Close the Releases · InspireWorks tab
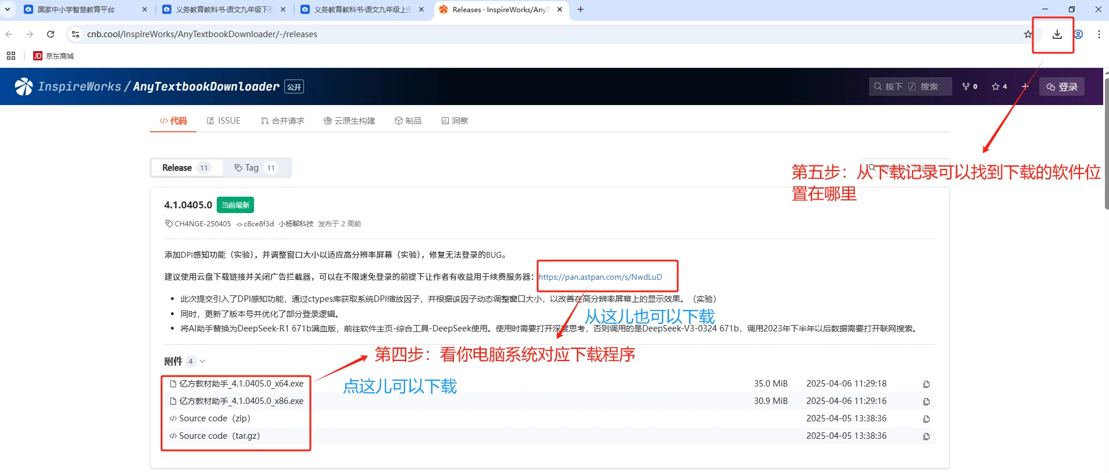The height and width of the screenshot is (473, 1109). 559,9
